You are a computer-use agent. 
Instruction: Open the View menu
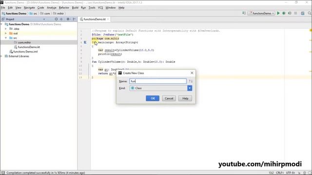click(19, 8)
